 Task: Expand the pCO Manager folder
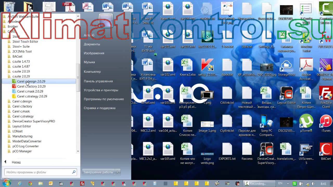point(22,151)
